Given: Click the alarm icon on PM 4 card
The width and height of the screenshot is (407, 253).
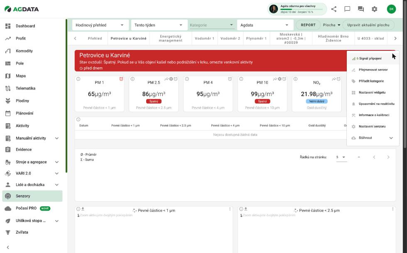Looking at the screenshot, I should [x=230, y=79].
